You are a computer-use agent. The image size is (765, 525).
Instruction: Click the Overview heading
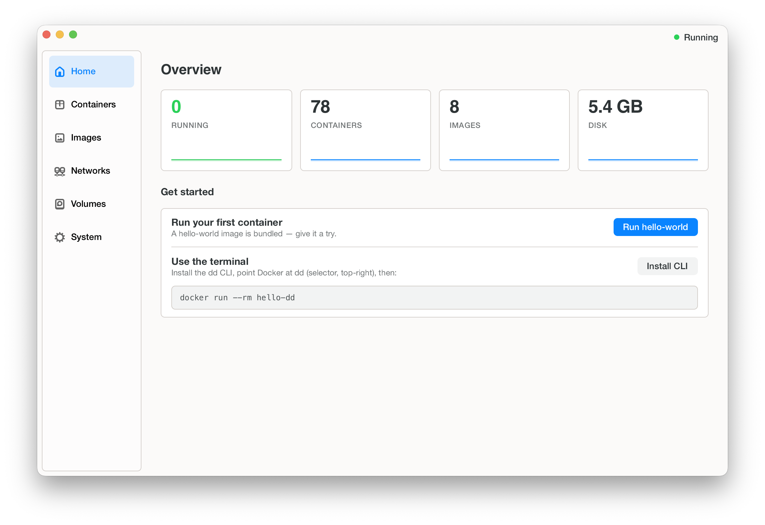click(191, 70)
